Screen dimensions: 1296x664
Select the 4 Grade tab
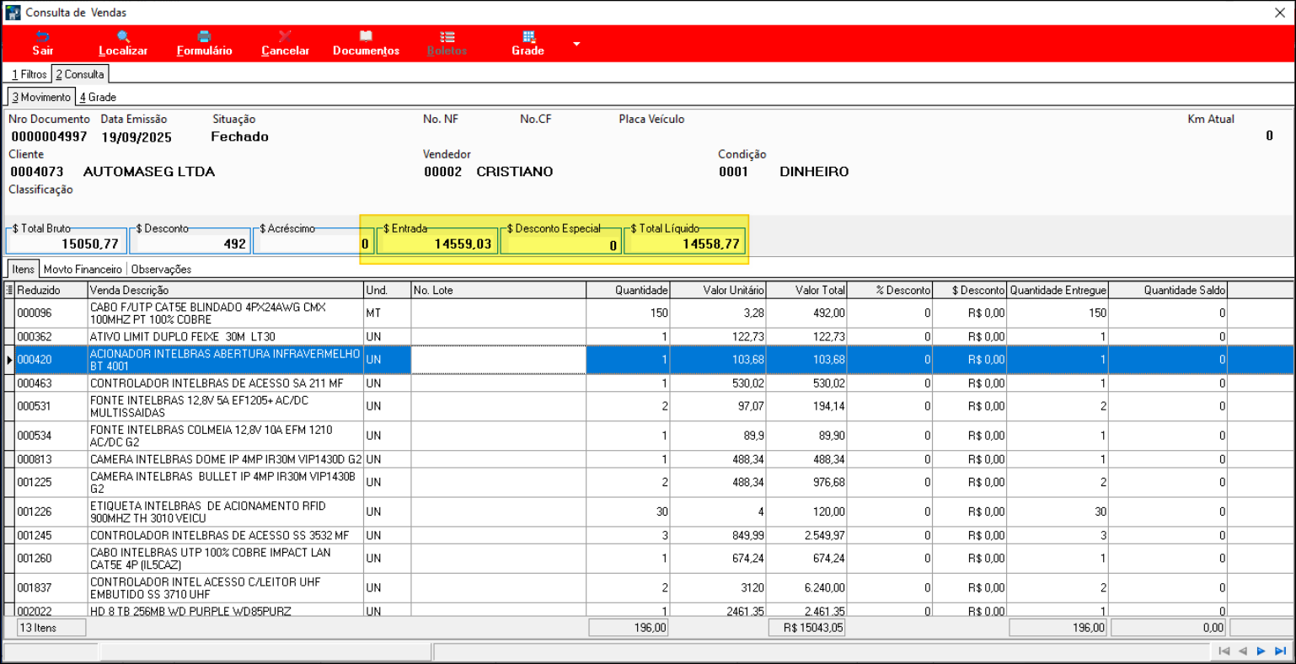point(98,97)
